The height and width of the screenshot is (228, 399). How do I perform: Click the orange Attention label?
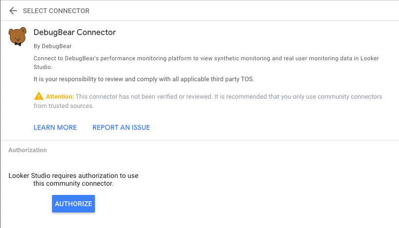pyautogui.click(x=60, y=97)
